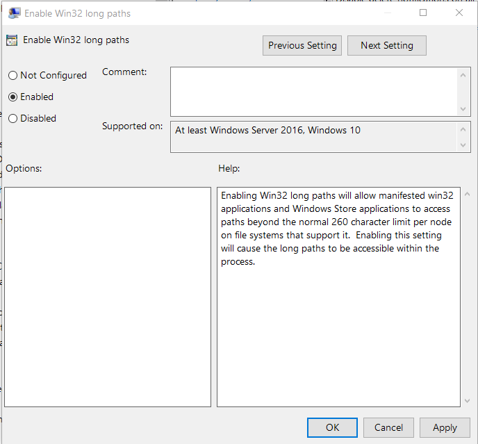Click the Comment box scroll up arrow
Image resolution: width=478 pixels, height=444 pixels.
point(463,75)
